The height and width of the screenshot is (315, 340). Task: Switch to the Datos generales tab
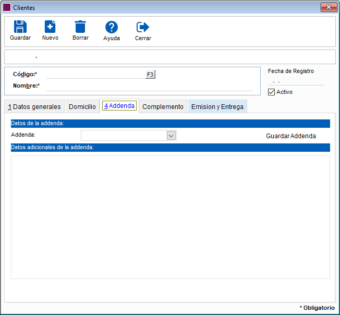(x=34, y=107)
